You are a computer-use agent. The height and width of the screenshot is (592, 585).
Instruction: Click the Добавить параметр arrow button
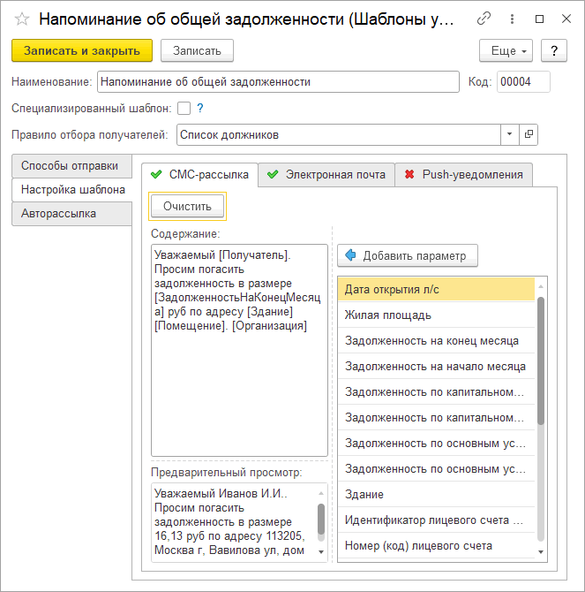pyautogui.click(x=408, y=255)
